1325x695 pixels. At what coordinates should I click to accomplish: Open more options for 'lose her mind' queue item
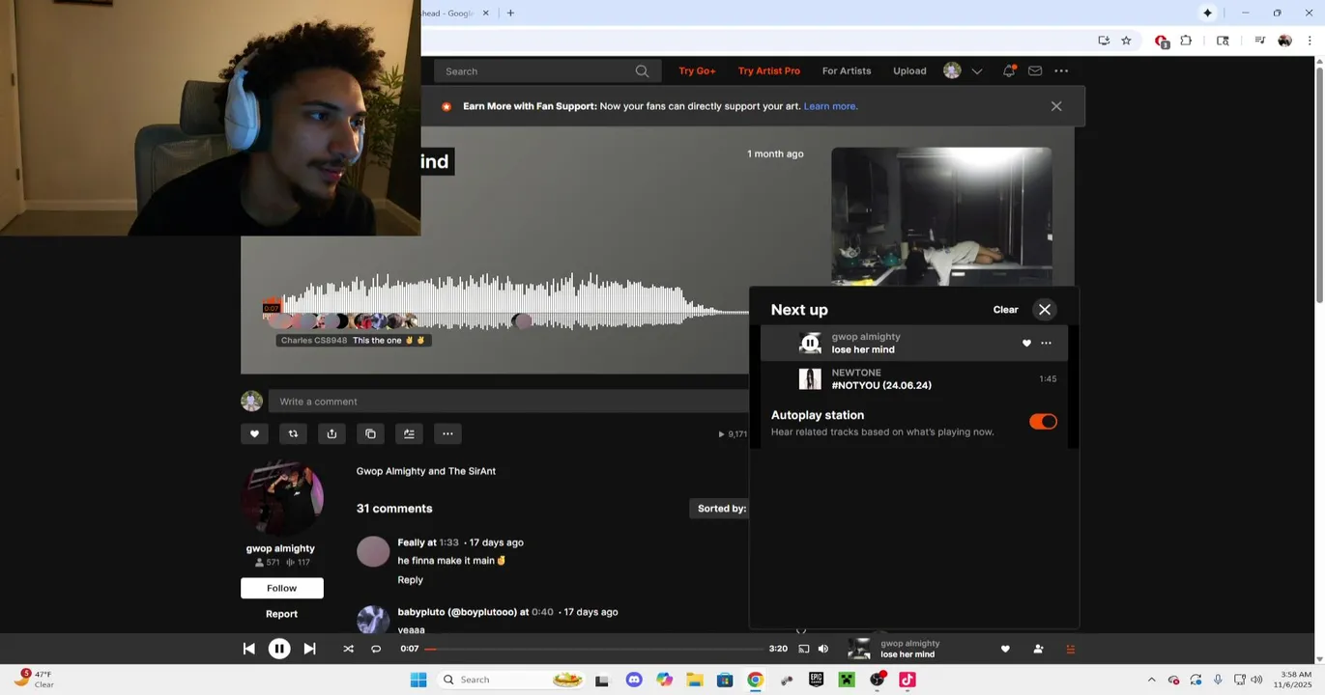[x=1046, y=343]
